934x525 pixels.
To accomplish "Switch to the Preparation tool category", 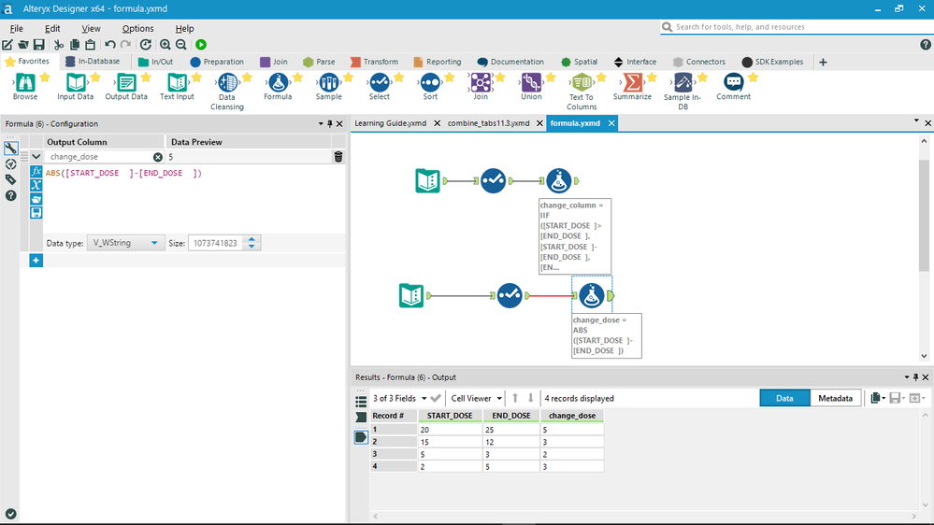I will point(217,62).
